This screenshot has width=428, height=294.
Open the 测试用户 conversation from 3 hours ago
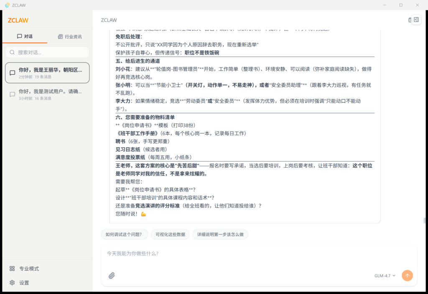pyautogui.click(x=50, y=95)
